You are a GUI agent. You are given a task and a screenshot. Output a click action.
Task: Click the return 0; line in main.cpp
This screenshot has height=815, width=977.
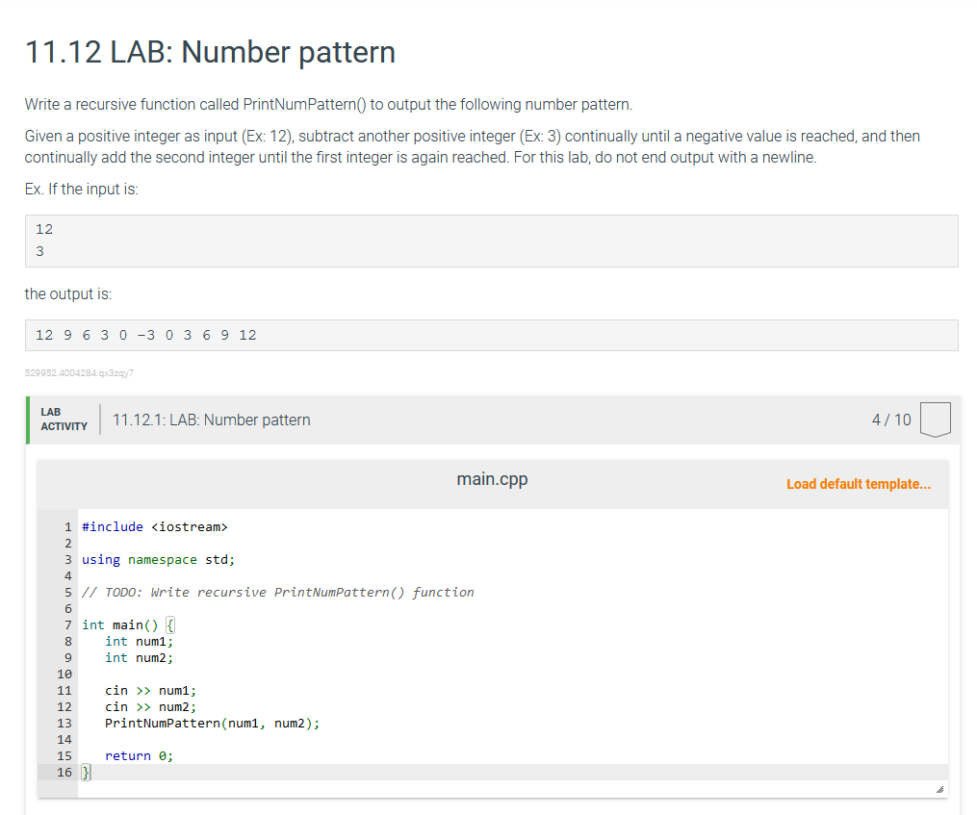click(x=138, y=755)
